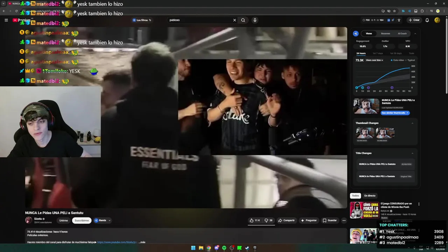Open more actions three-dot menu under video
Viewport: 448px width, 252px height.
[344, 220]
